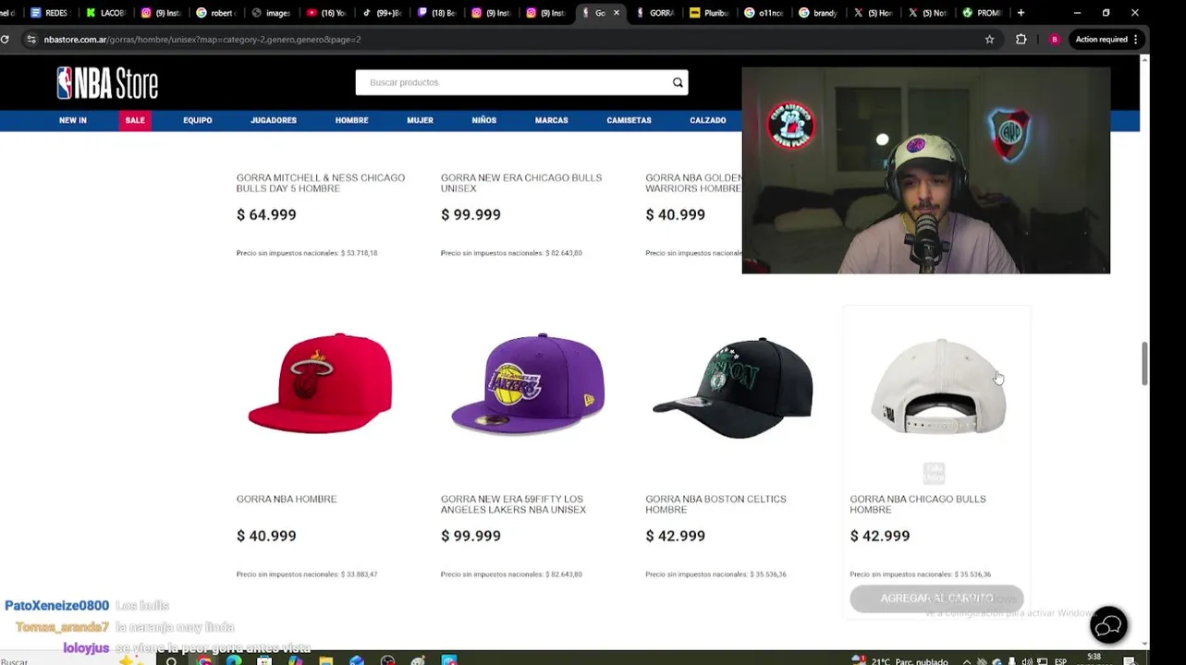
Task: Open Gorra New Era Chicago Bulls Unisex link
Action: point(520,183)
